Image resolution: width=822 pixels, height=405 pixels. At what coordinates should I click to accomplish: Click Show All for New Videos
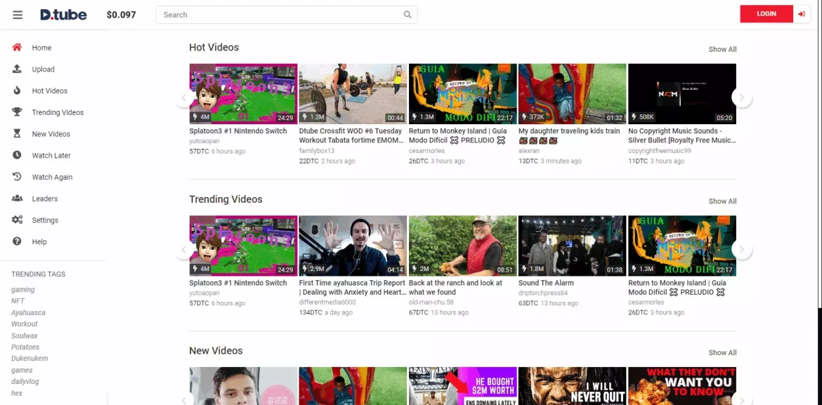pyautogui.click(x=722, y=352)
